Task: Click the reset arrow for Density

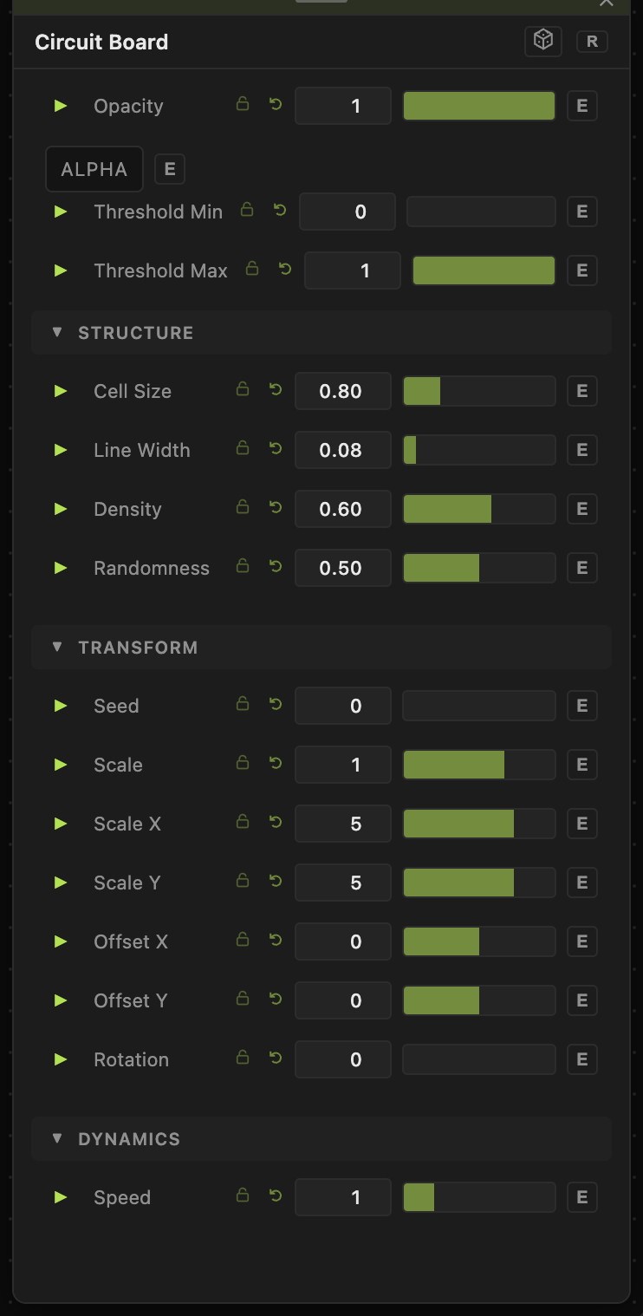Action: 276,508
